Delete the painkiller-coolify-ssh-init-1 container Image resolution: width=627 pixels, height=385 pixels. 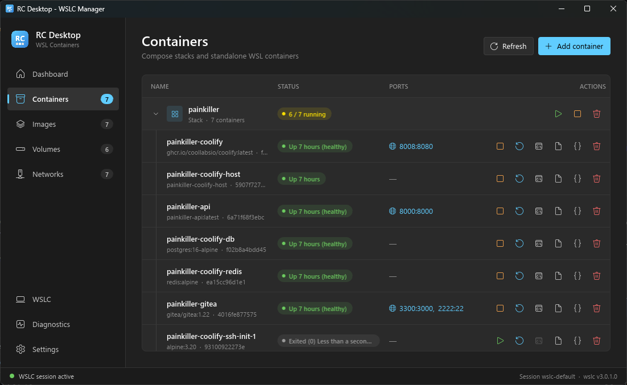click(597, 341)
